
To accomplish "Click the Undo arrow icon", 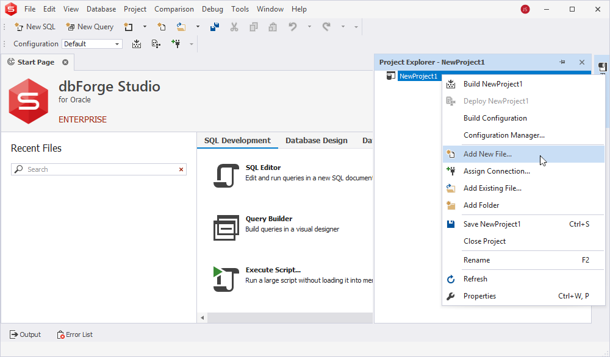I will pos(293,27).
